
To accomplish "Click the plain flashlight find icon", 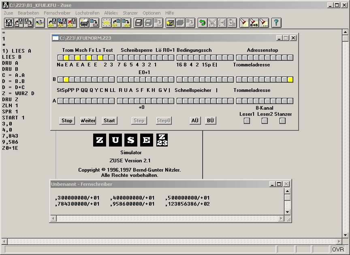I will click(244, 23).
